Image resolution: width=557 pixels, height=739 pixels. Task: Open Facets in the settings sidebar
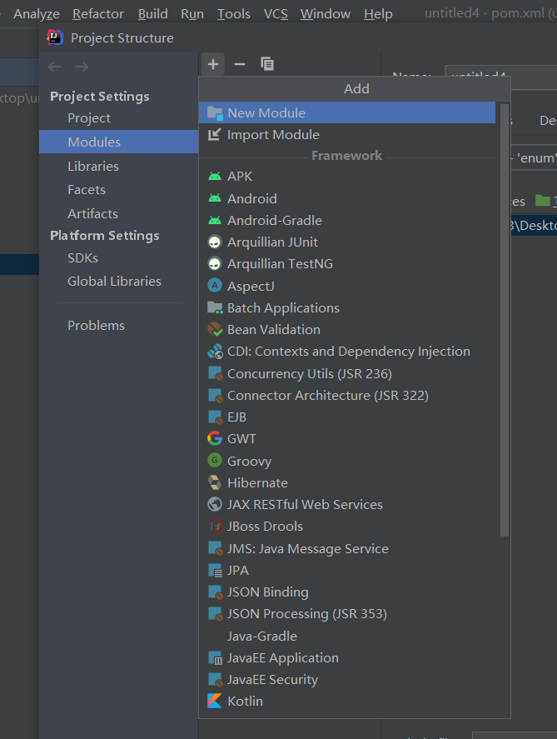click(x=87, y=189)
